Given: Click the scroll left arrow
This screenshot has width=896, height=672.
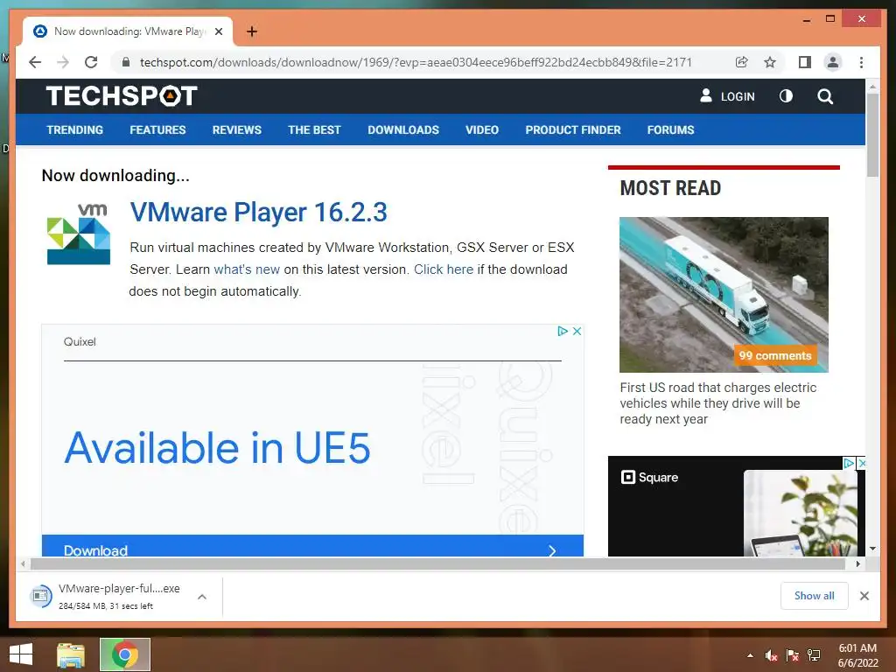Looking at the screenshot, I should pos(23,564).
